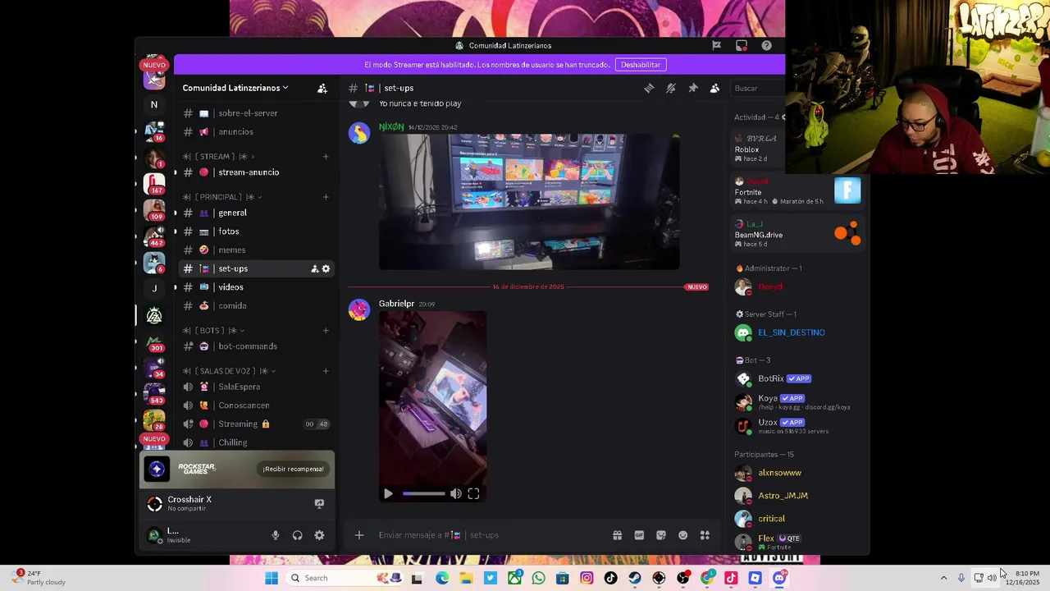1050x591 pixels.
Task: Open notification settings bell icon
Action: point(671,88)
